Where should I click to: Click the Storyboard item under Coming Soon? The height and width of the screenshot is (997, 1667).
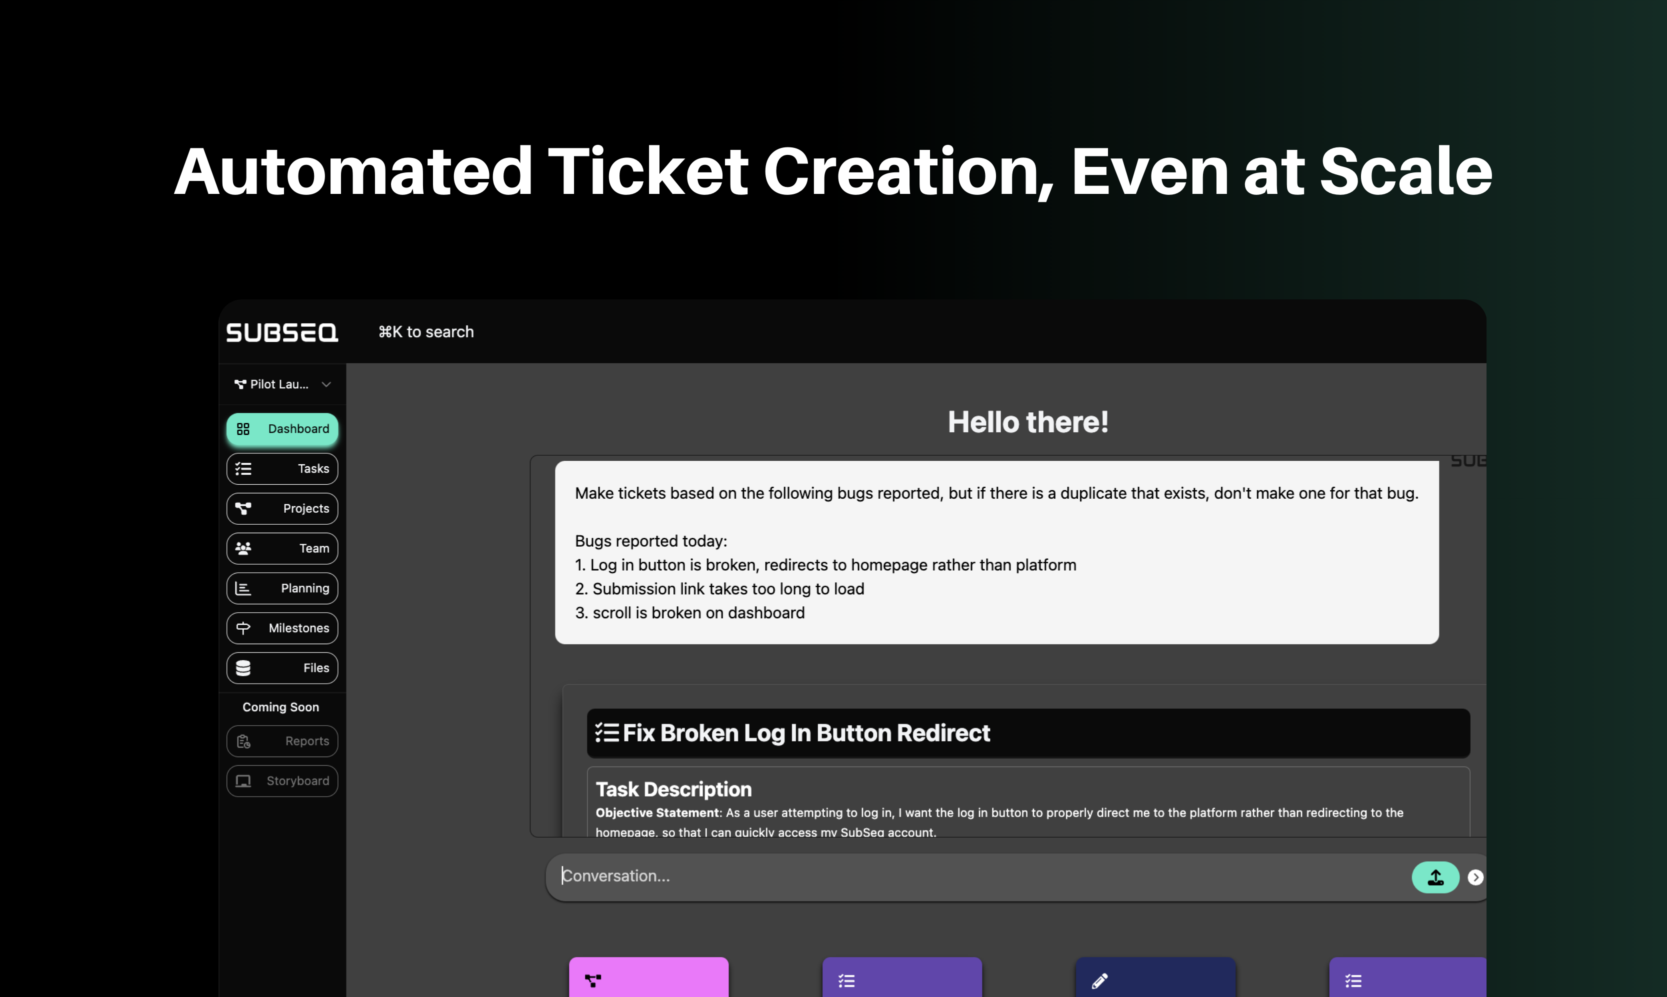pos(281,781)
